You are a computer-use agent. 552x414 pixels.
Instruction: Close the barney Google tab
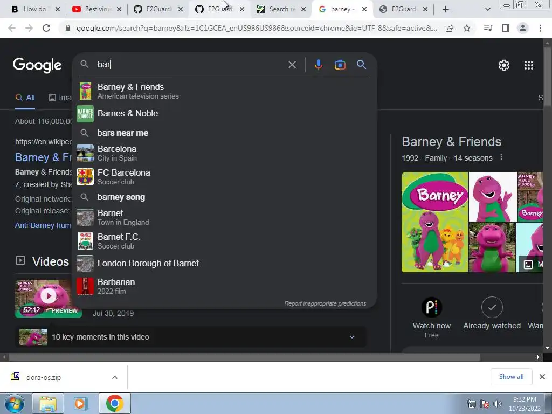pos(364,9)
